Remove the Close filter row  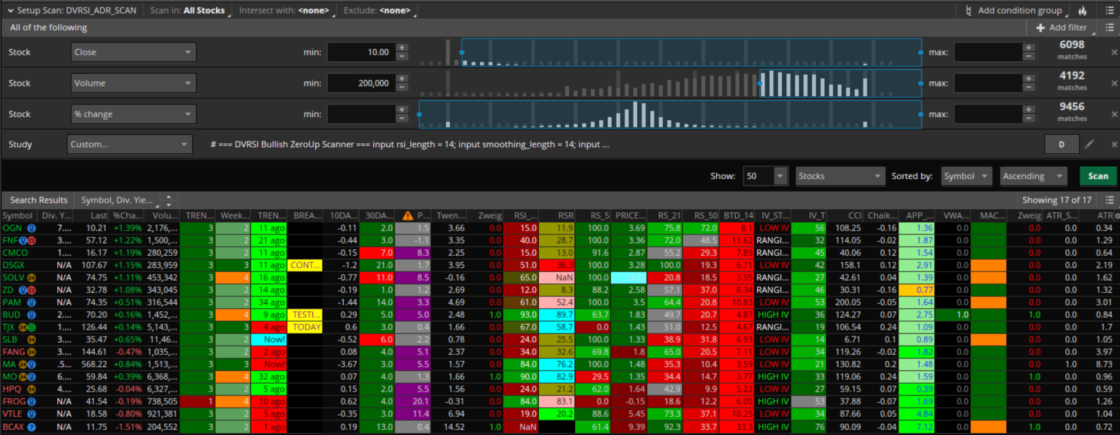[1114, 52]
